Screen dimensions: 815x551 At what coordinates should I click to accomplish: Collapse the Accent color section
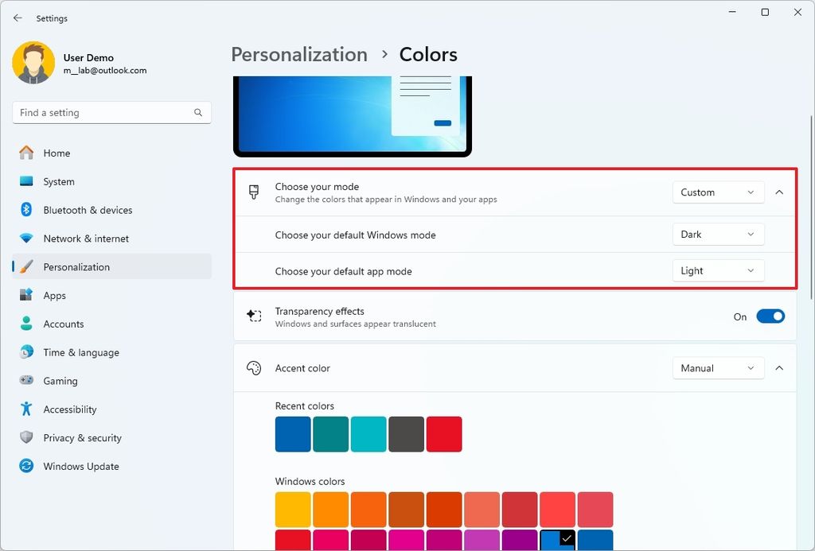779,368
